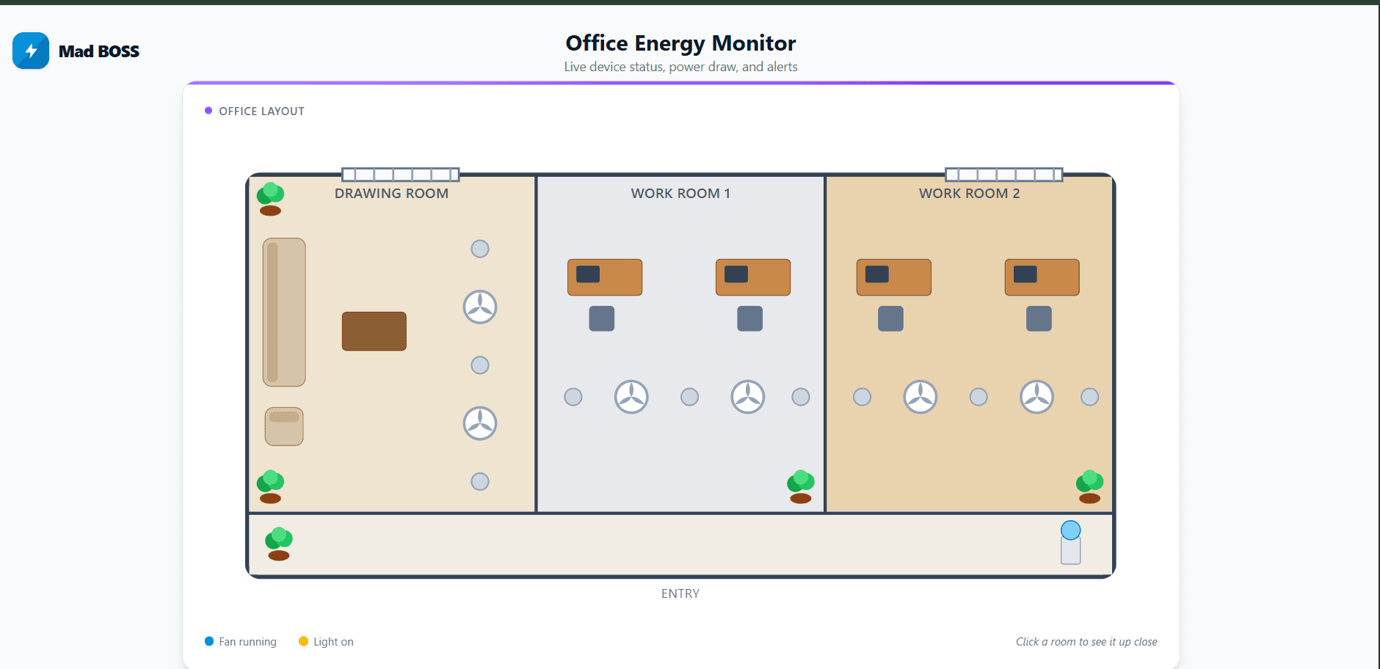Toggle the leftmost light in Work Room 2
The width and height of the screenshot is (1380, 669).
pyautogui.click(x=862, y=397)
